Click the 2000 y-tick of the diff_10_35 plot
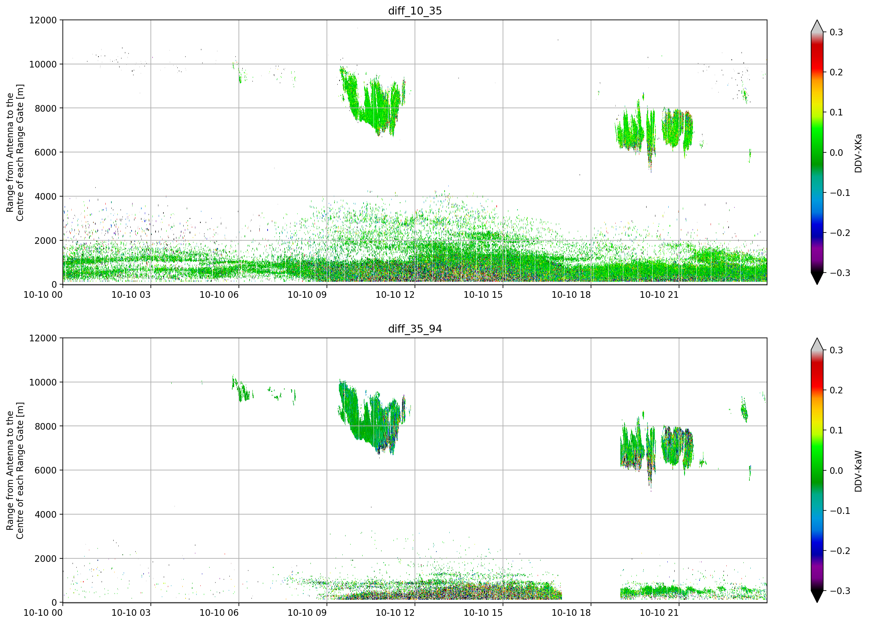This screenshot has width=869, height=624. pyautogui.click(x=45, y=241)
